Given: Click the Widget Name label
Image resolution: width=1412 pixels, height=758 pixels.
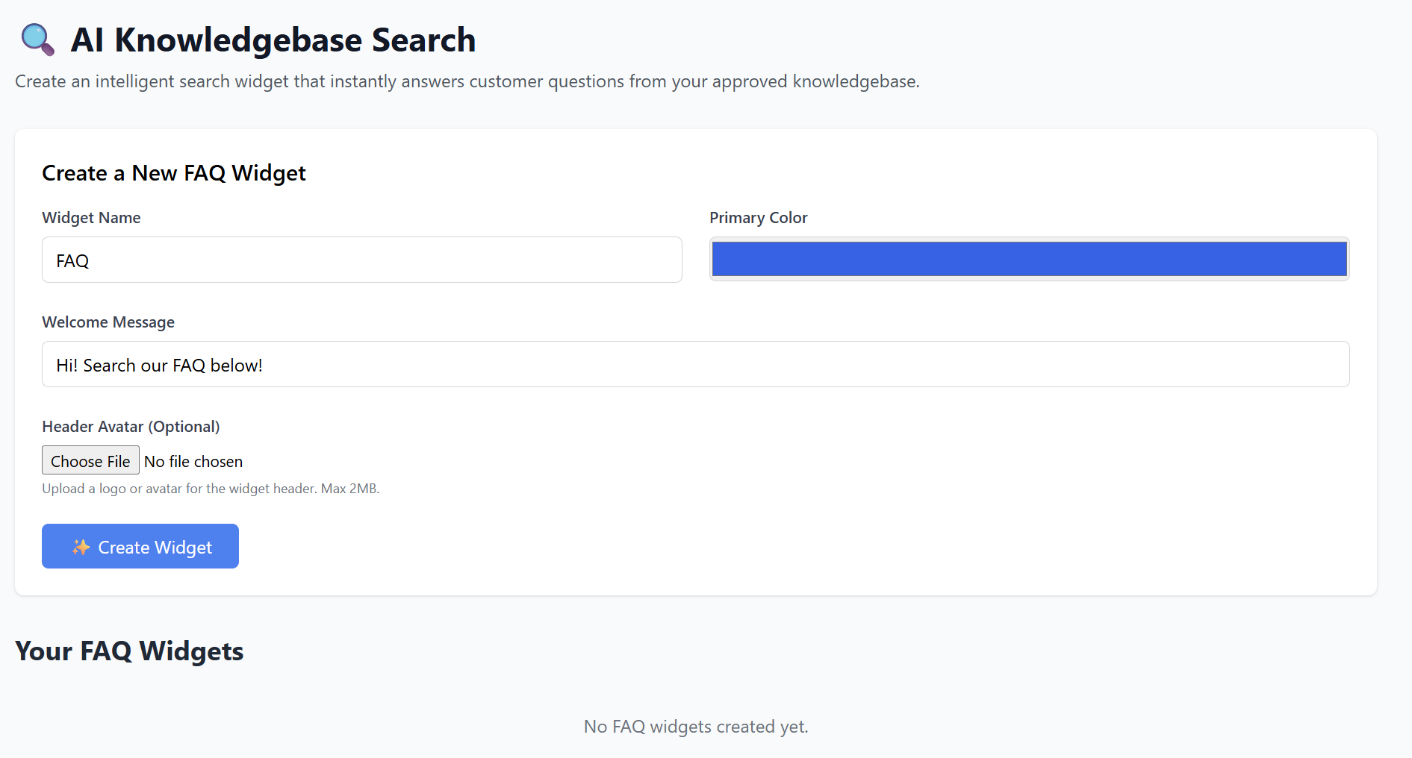Looking at the screenshot, I should click(91, 218).
